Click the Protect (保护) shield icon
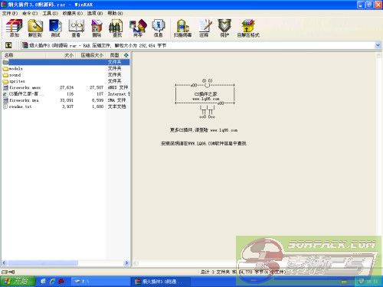The width and height of the screenshot is (383, 287). [224, 28]
